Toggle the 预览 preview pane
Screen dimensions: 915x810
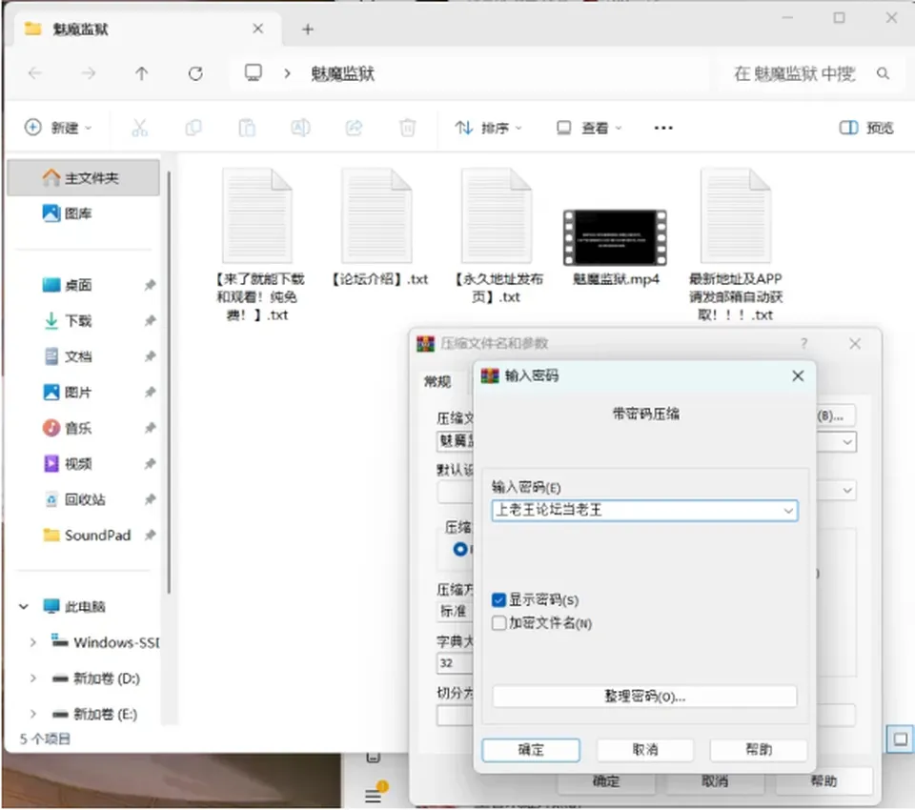(x=866, y=128)
